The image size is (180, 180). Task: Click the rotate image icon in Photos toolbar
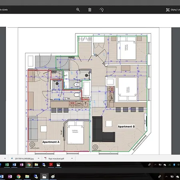point(102,10)
